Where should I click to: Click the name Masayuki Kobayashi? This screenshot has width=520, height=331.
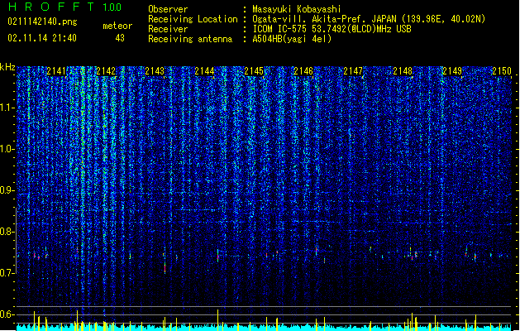297,9
